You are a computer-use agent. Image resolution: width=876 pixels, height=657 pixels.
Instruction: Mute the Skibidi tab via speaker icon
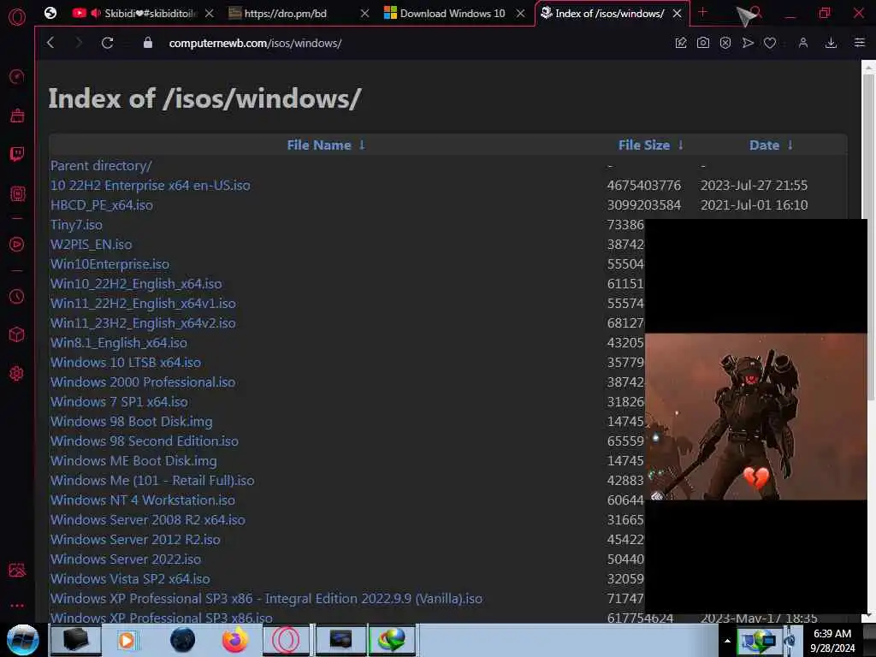pyautogui.click(x=96, y=13)
